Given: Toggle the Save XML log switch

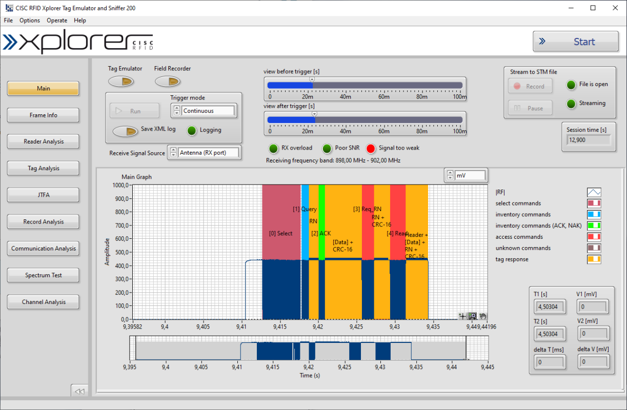Looking at the screenshot, I should (125, 131).
